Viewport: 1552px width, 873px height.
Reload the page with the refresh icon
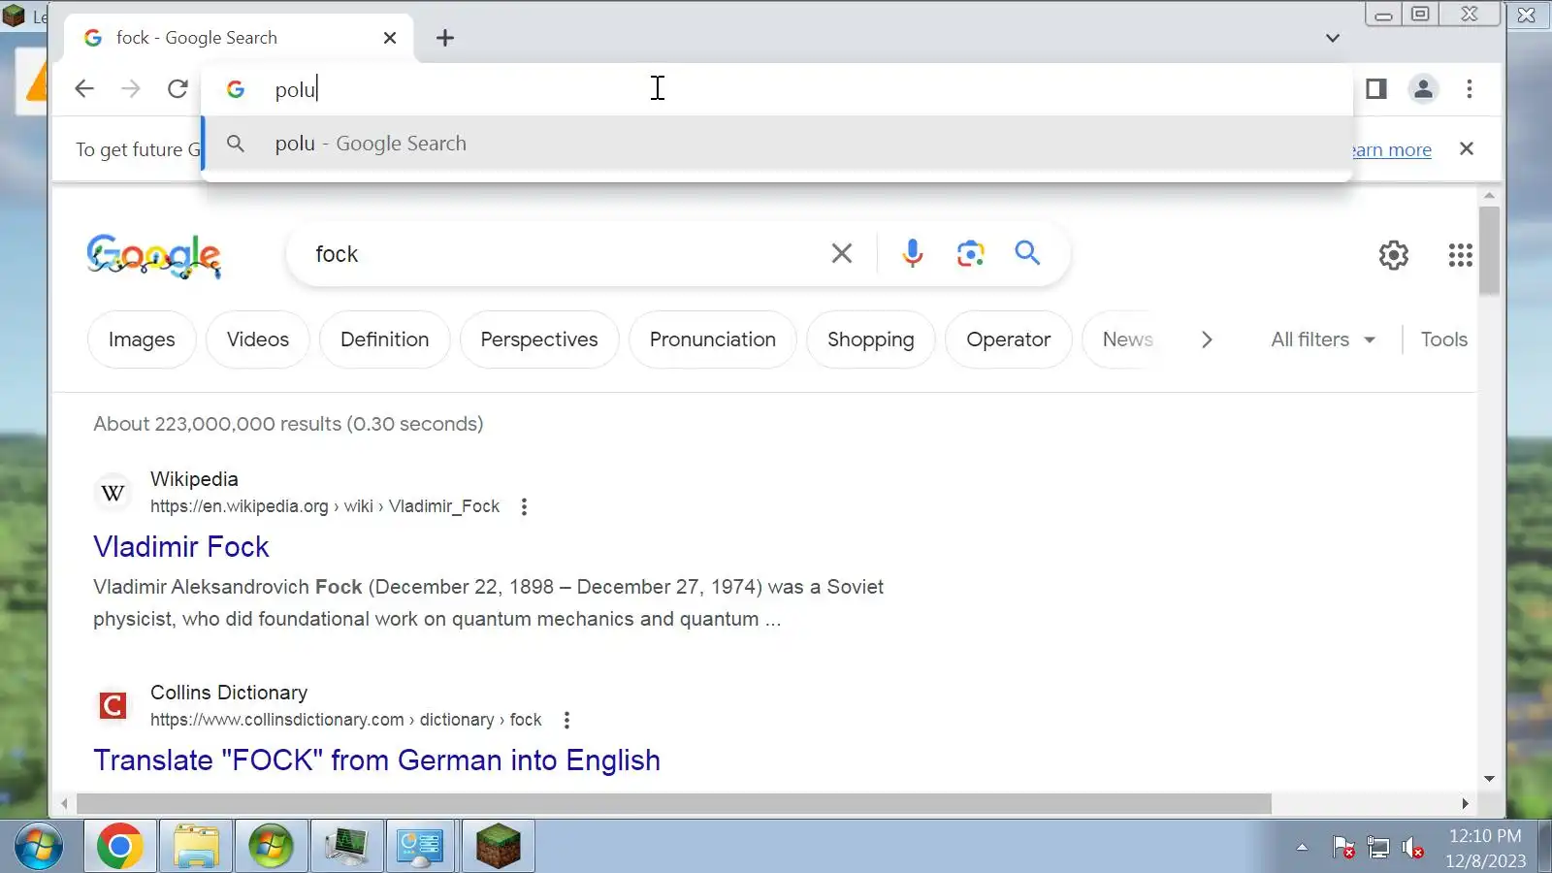click(178, 89)
